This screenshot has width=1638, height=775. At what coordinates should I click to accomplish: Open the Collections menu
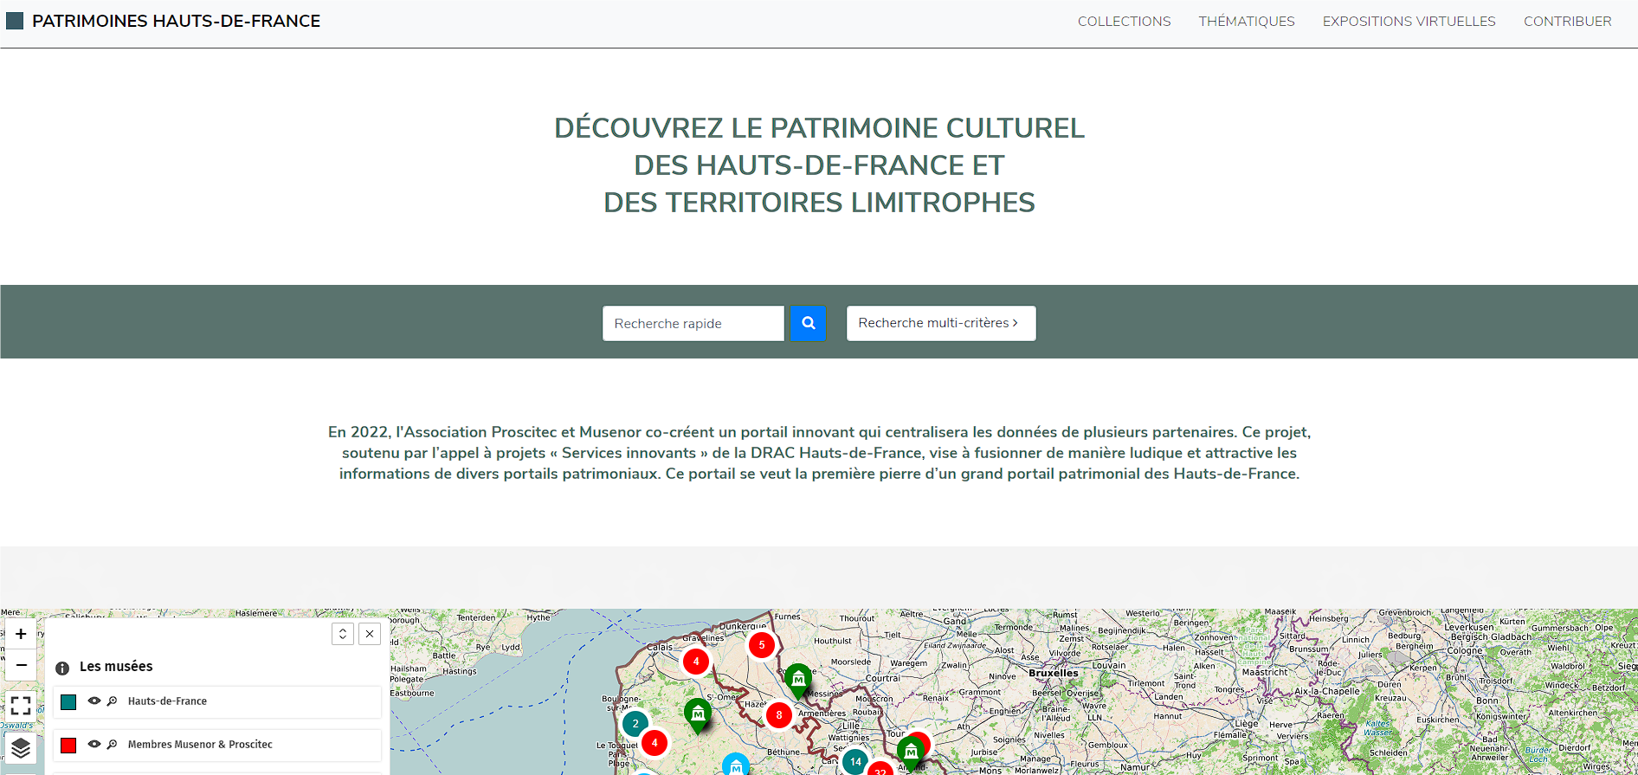pos(1124,22)
